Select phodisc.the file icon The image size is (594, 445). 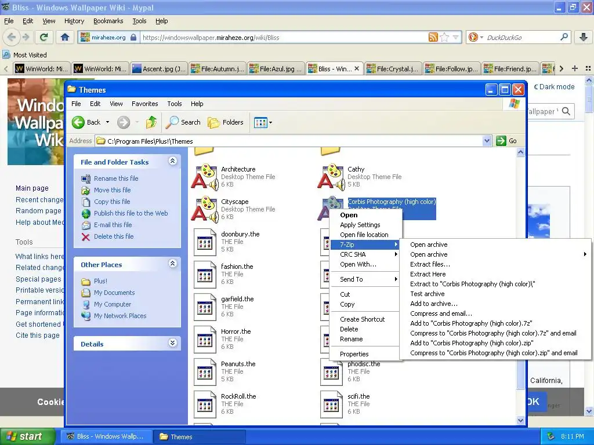pos(331,372)
